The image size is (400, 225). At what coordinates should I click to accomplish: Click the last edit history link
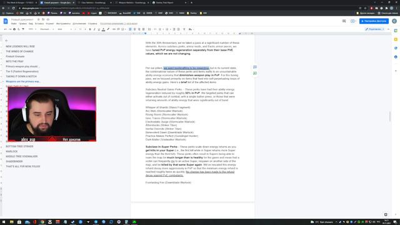[119, 24]
